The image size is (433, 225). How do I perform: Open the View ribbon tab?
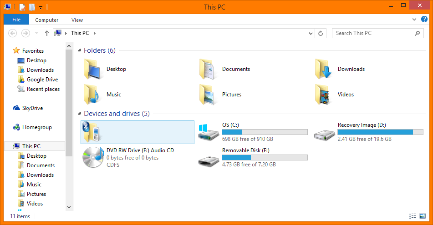(77, 20)
